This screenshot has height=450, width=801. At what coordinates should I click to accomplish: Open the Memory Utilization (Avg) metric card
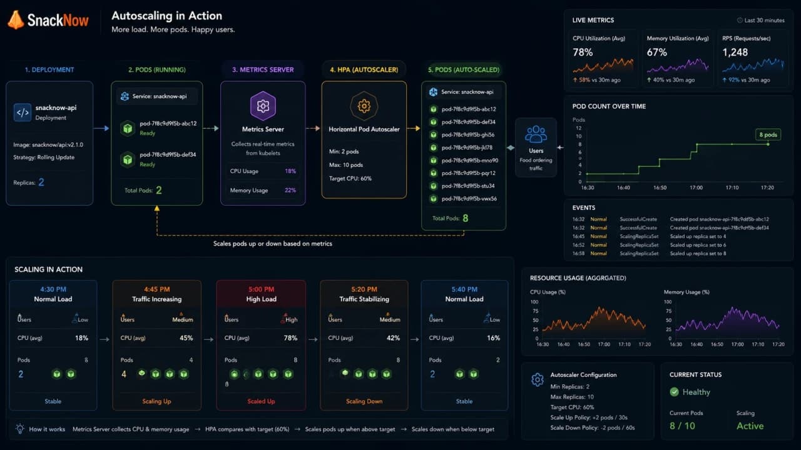678,58
